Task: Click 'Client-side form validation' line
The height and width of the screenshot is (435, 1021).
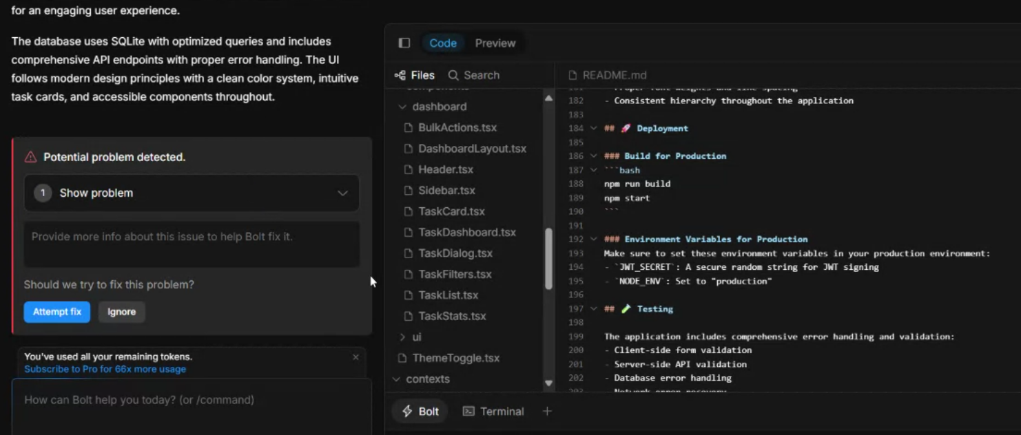Action: pyautogui.click(x=678, y=350)
